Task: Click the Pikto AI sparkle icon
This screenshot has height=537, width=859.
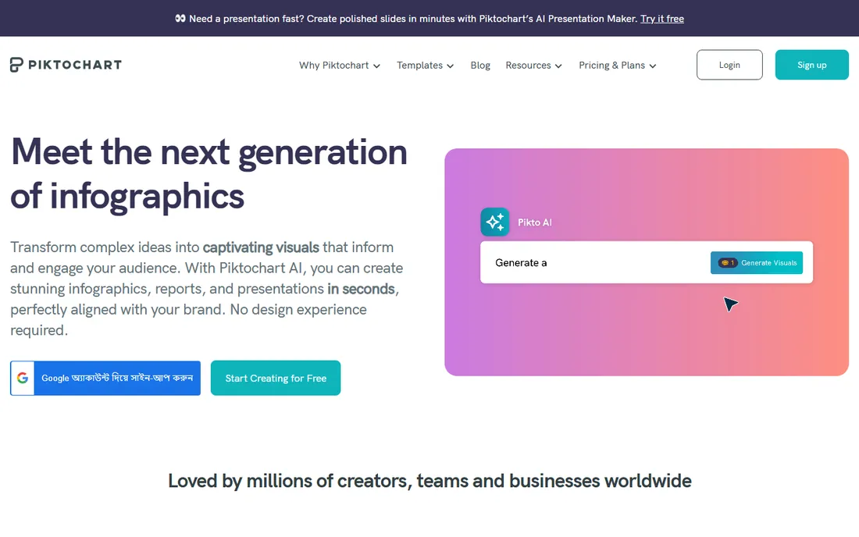Action: pos(494,222)
